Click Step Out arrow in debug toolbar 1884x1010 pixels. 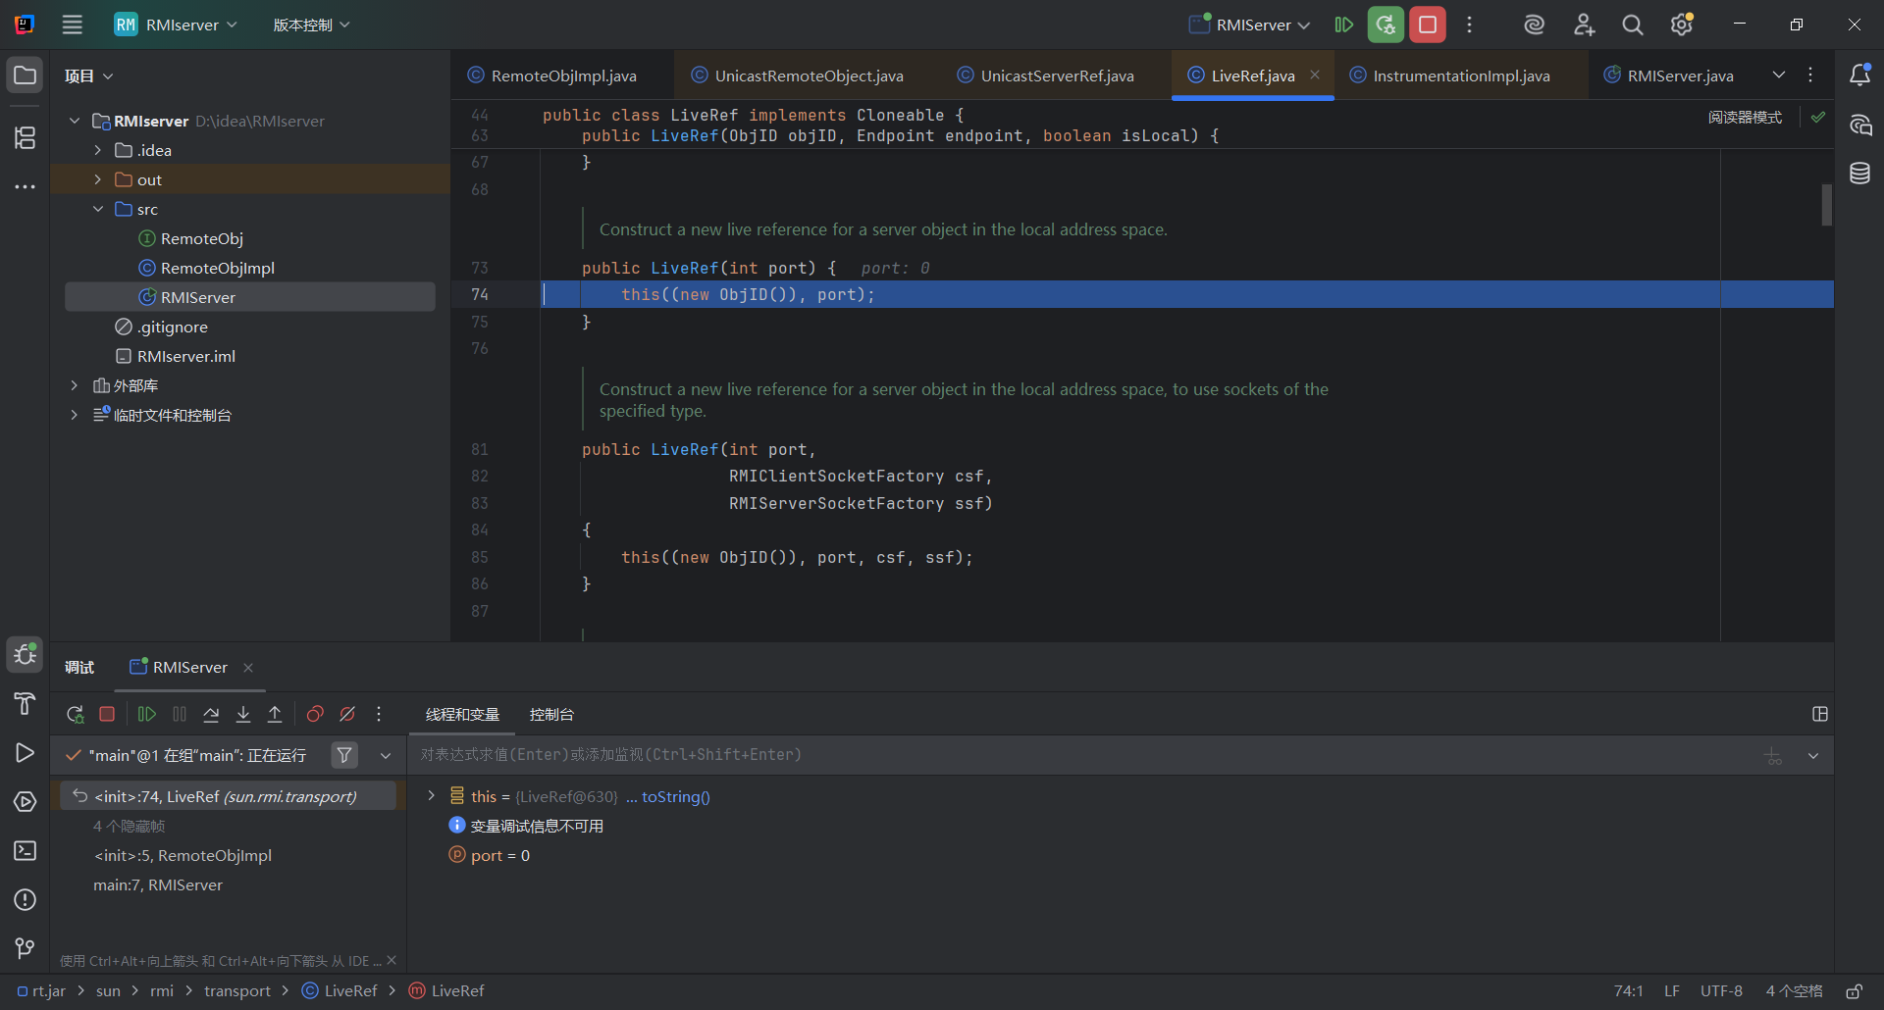275,714
